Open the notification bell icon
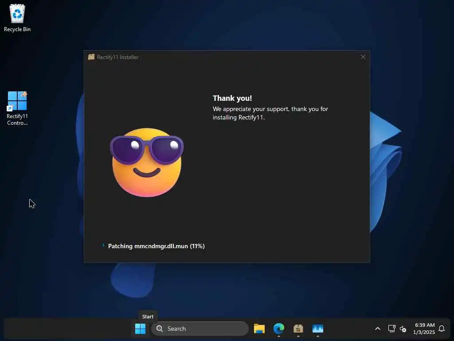 coord(442,329)
